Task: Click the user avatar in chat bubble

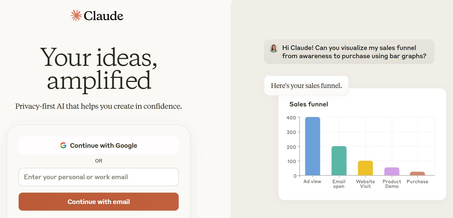Action: (x=273, y=48)
